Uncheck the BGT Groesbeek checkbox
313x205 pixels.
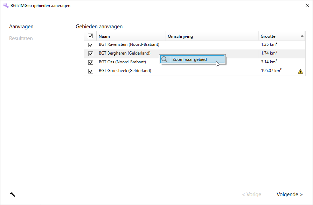pos(91,71)
